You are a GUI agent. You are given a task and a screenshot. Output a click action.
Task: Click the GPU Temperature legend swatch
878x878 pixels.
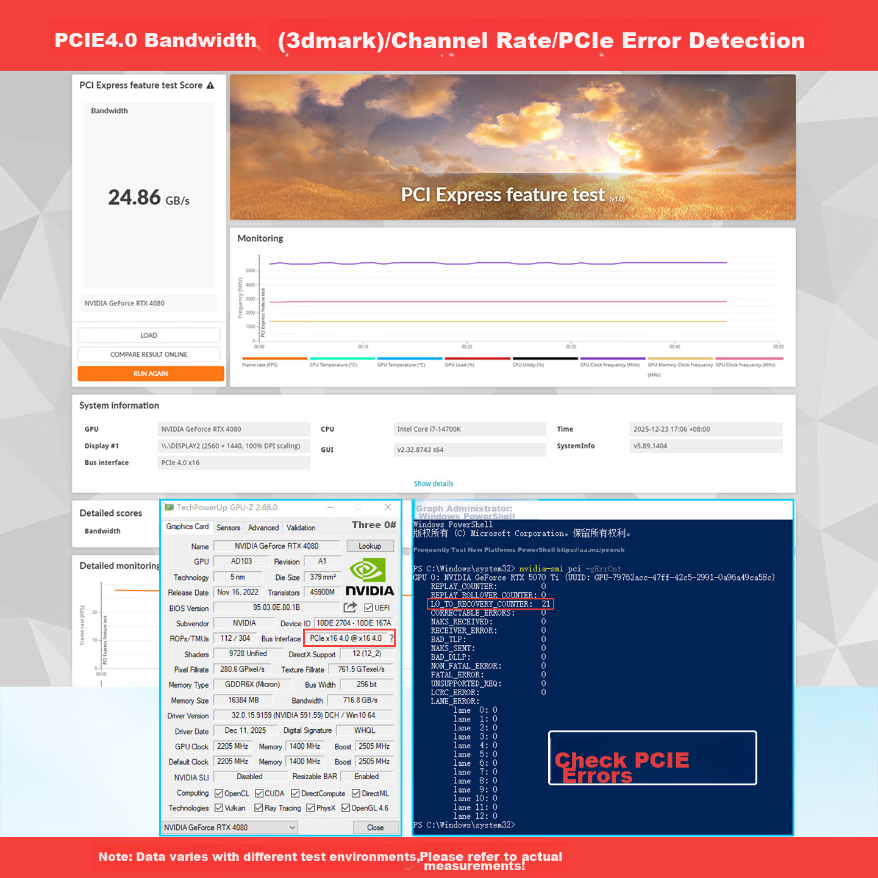(x=410, y=359)
